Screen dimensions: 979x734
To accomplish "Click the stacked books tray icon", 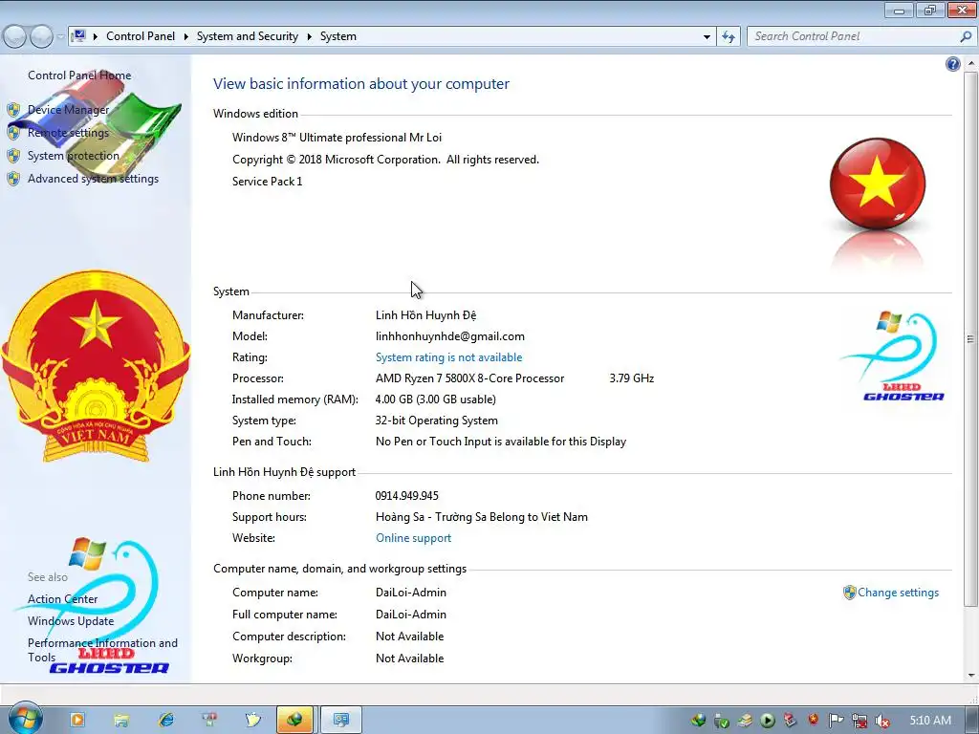I will 744,721.
